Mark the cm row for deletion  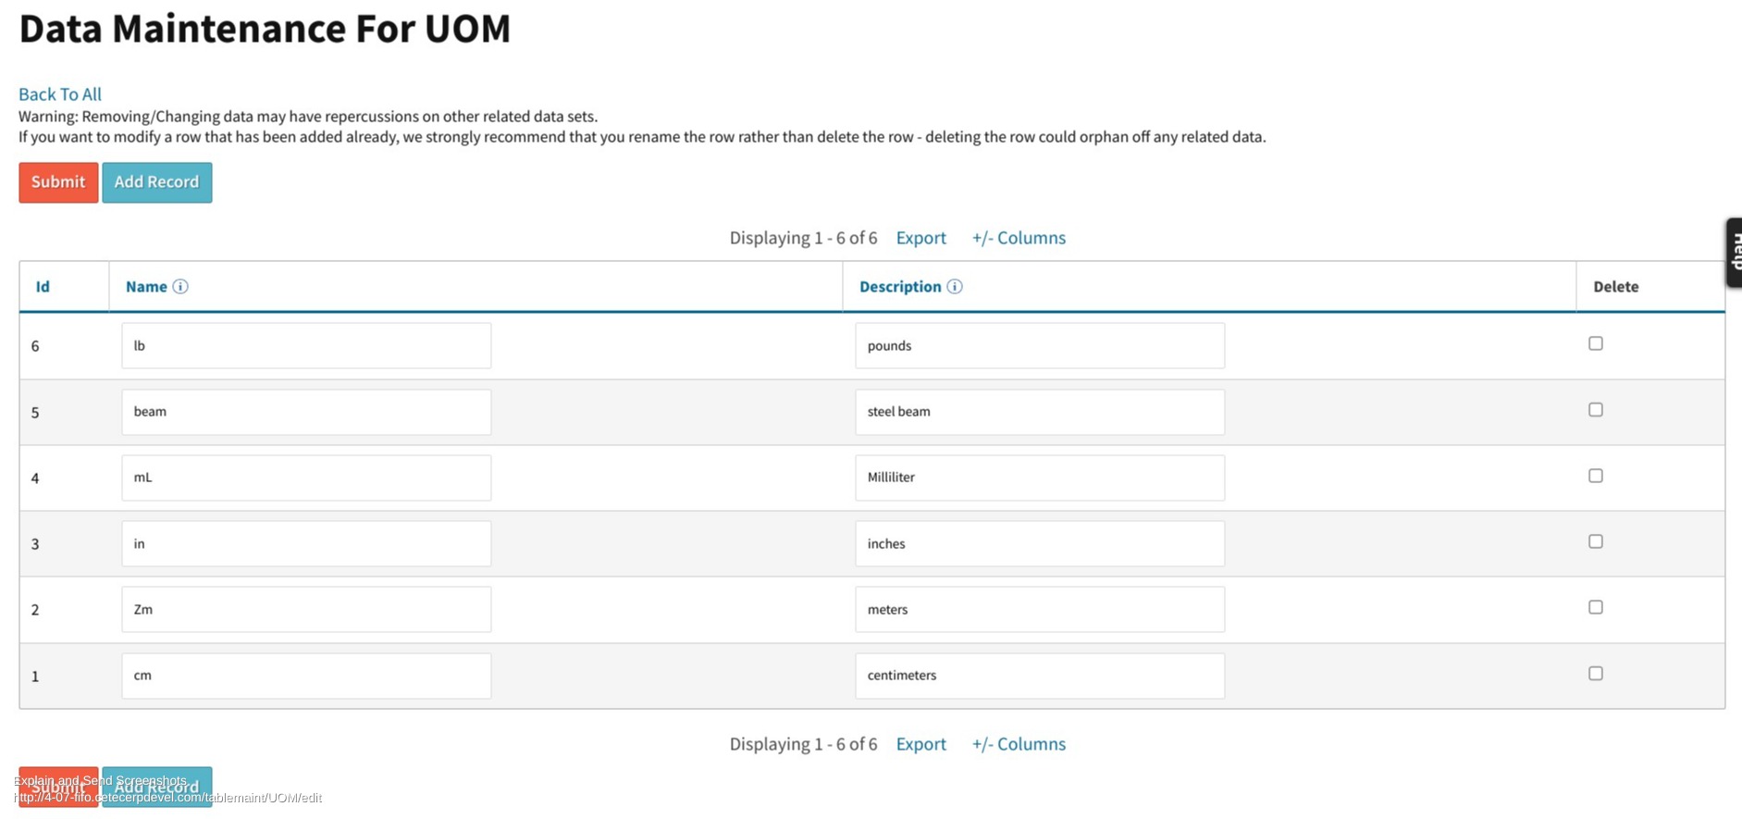point(1596,674)
